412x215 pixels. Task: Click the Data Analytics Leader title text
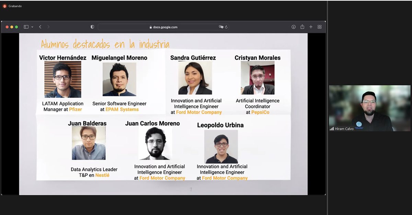(x=94, y=169)
